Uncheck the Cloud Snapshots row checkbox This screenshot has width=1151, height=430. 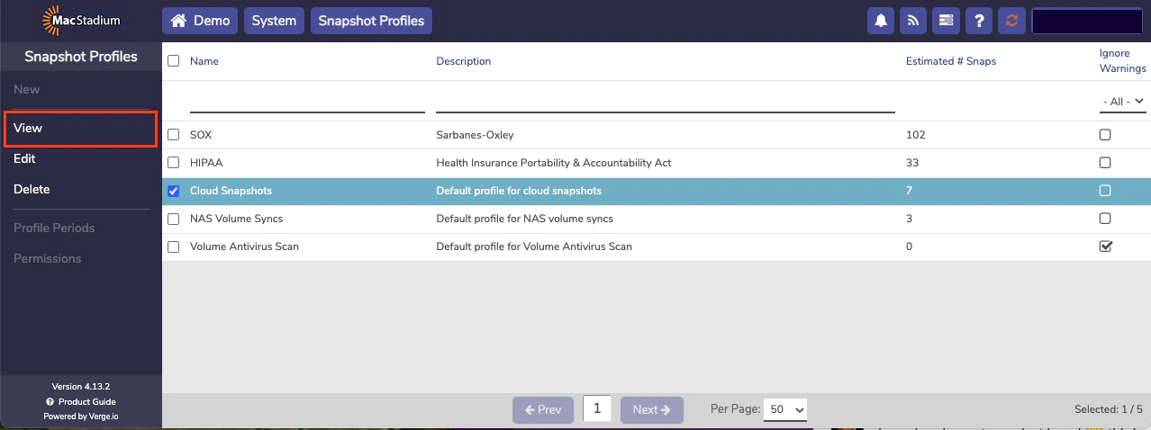174,191
